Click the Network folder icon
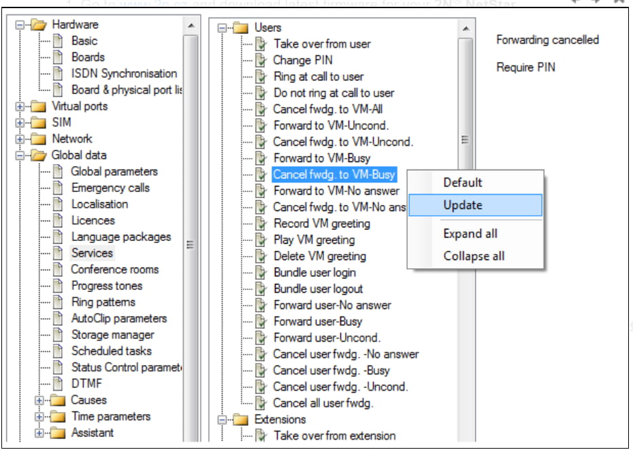 [38, 139]
